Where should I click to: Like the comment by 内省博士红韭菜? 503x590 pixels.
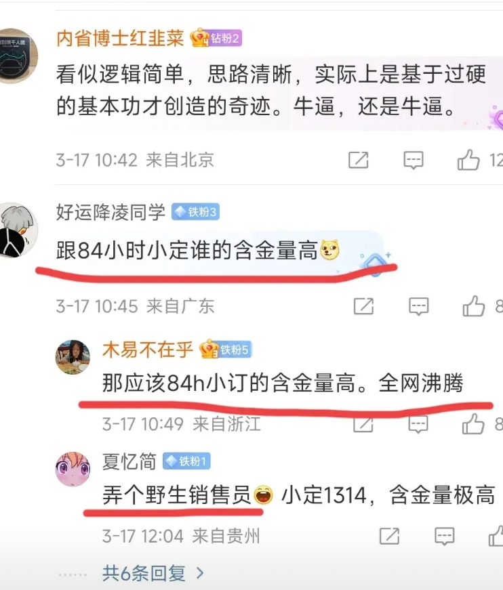pos(468,160)
